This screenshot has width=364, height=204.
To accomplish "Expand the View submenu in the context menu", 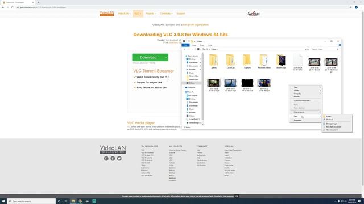I will click(305, 87).
